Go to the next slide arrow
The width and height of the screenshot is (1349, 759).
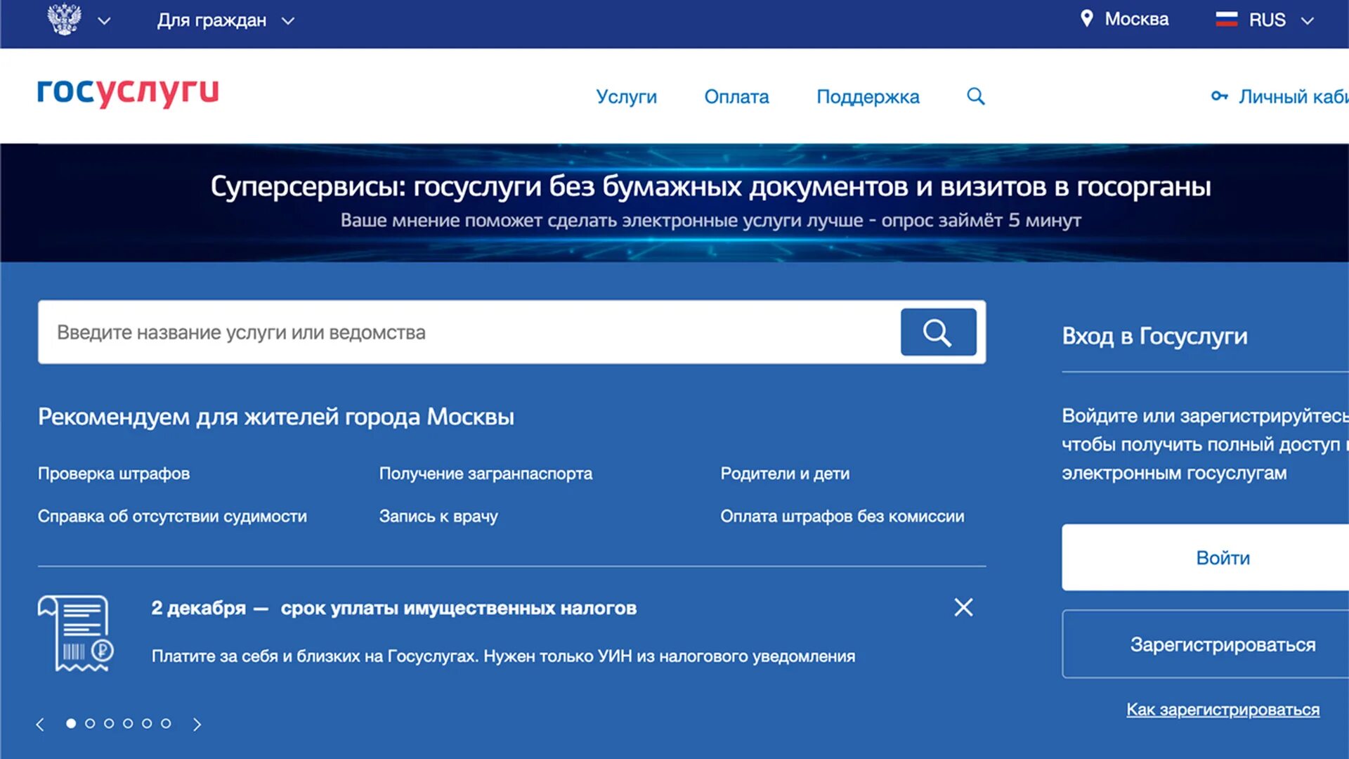click(x=197, y=724)
